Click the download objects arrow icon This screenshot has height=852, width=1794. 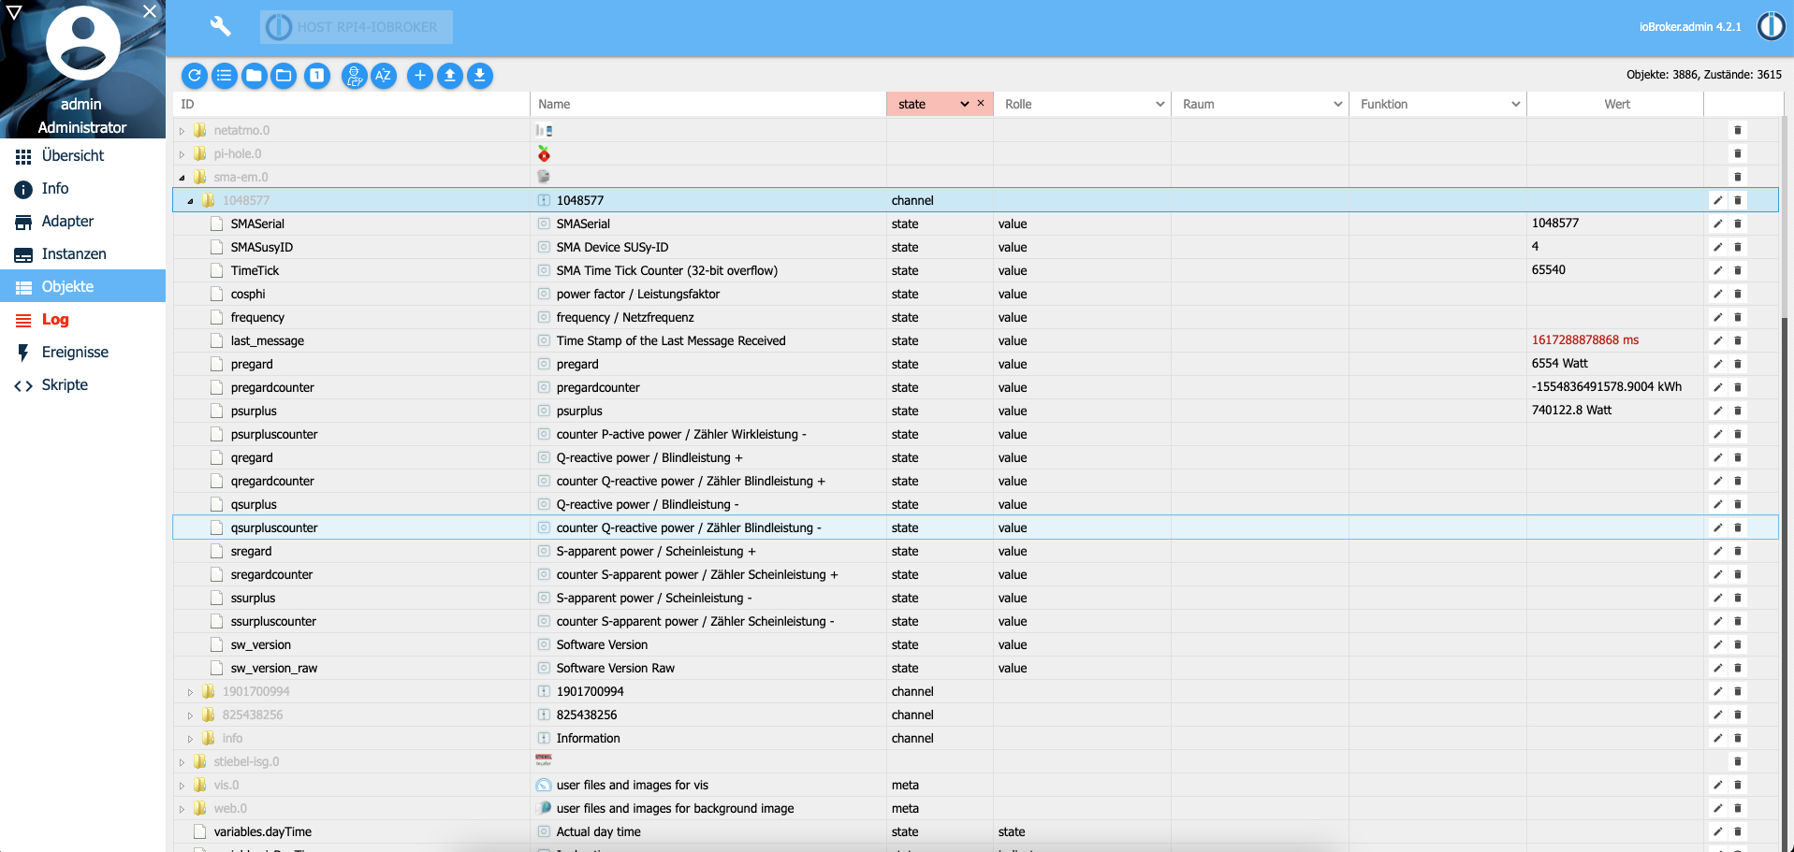[x=480, y=76]
